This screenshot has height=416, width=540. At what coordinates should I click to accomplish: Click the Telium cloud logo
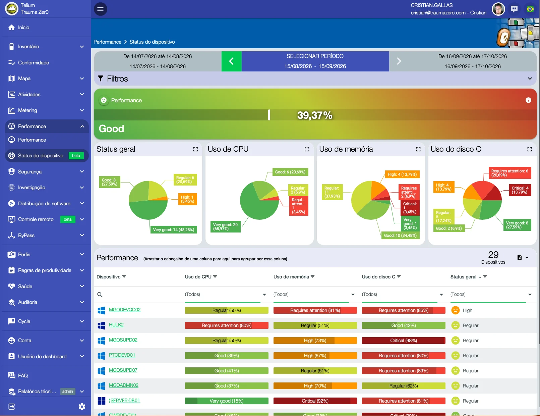coord(12,9)
